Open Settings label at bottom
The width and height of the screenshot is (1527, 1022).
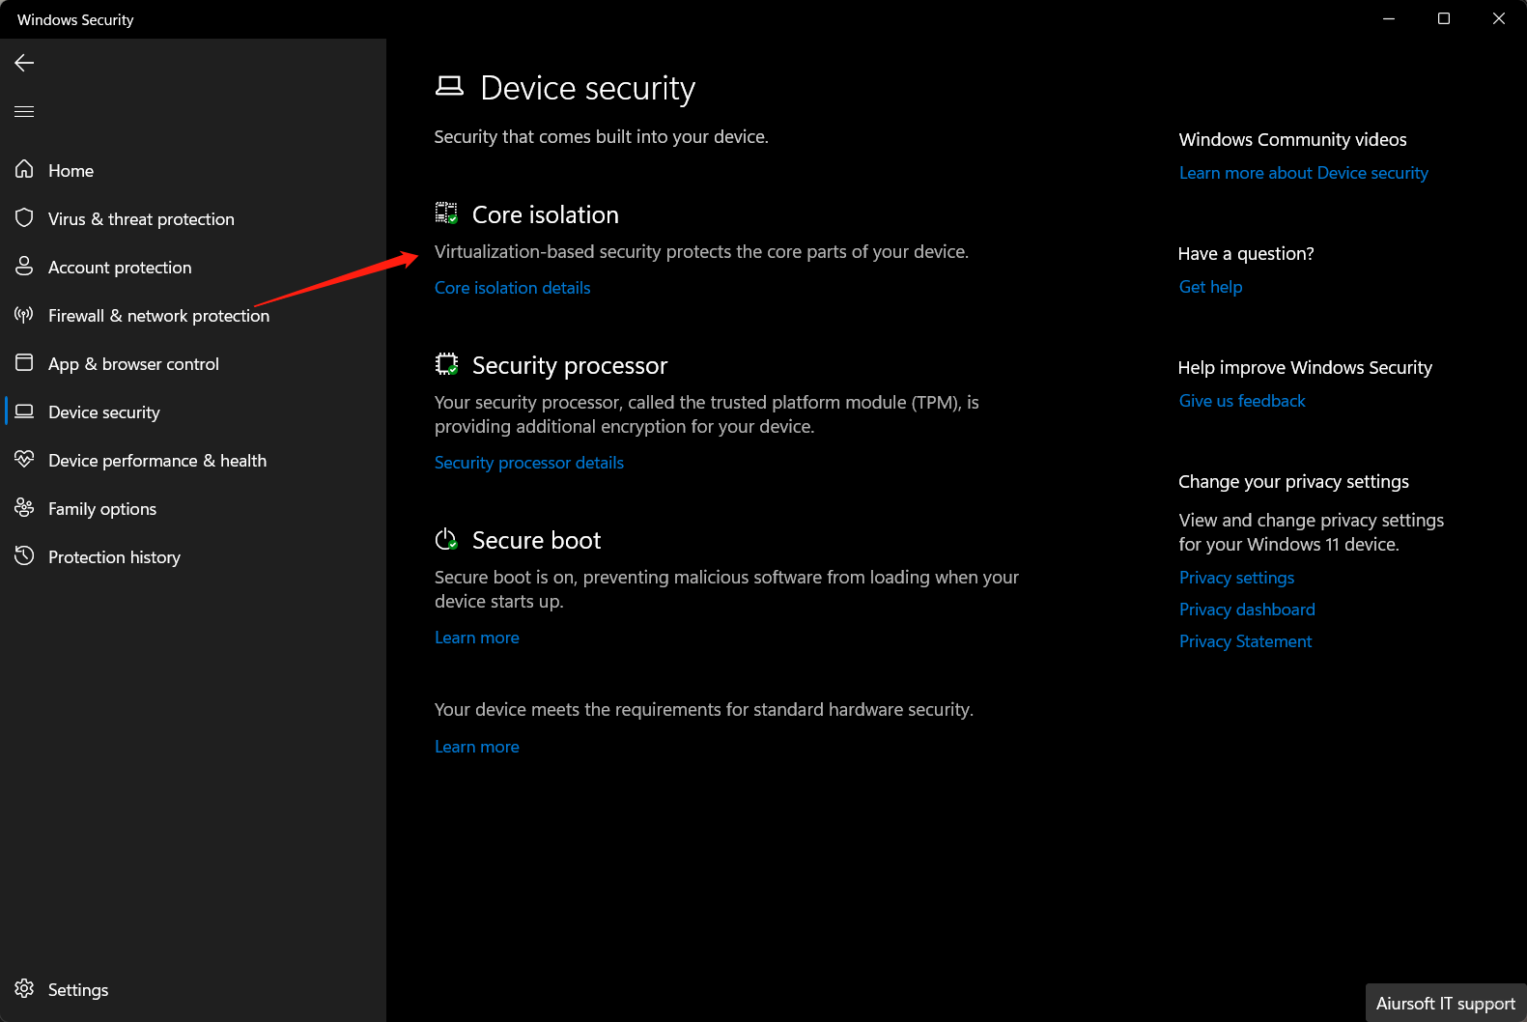tap(78, 990)
